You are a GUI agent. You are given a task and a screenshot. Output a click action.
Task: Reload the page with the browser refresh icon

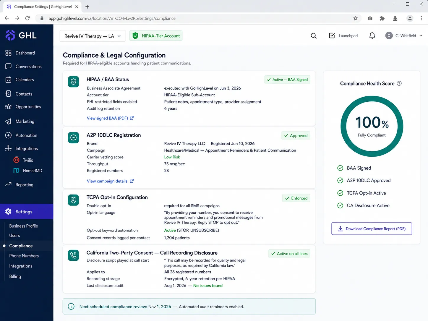[27, 18]
